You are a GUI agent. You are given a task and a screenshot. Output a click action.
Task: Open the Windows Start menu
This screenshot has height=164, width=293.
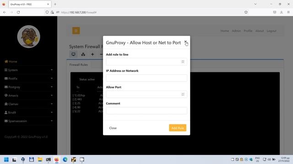click(x=6, y=159)
